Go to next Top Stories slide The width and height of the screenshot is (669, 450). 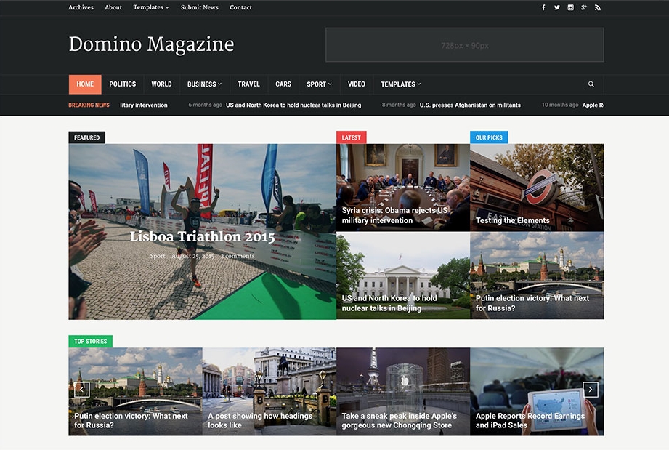[591, 390]
